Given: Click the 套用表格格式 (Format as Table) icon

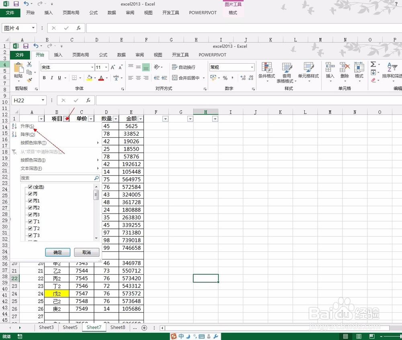Looking at the screenshot, I should coord(287,68).
